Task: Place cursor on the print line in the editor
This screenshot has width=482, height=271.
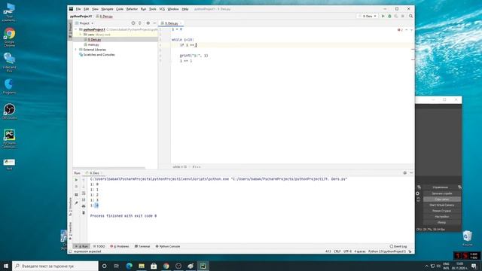Action: [194, 56]
